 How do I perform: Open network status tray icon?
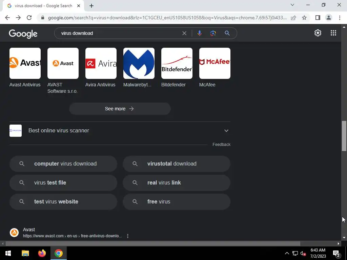click(295, 253)
